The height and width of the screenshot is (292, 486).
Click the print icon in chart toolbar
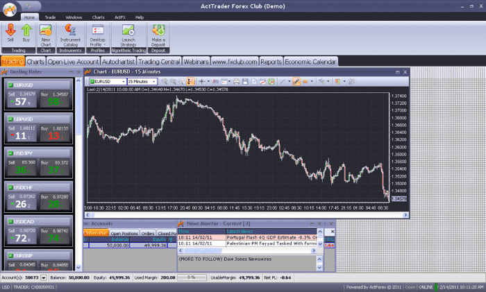(x=236, y=82)
